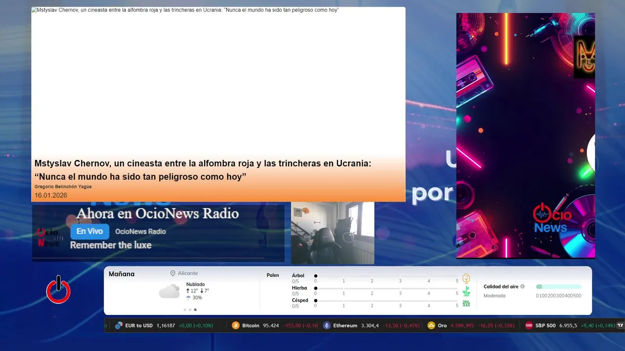Click the Ahora en OcioNews Radio heading
Screen dimensions: 625x351
coord(158,214)
